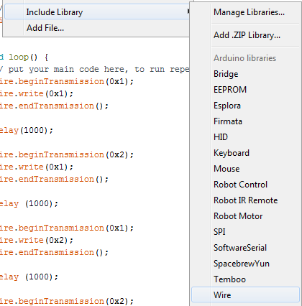Select Add .ZIP Library...
Viewport: 302px width, 306px height.
pos(246,35)
